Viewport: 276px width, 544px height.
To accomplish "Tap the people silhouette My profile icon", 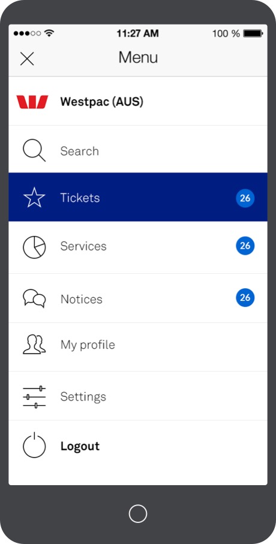I will 34,344.
